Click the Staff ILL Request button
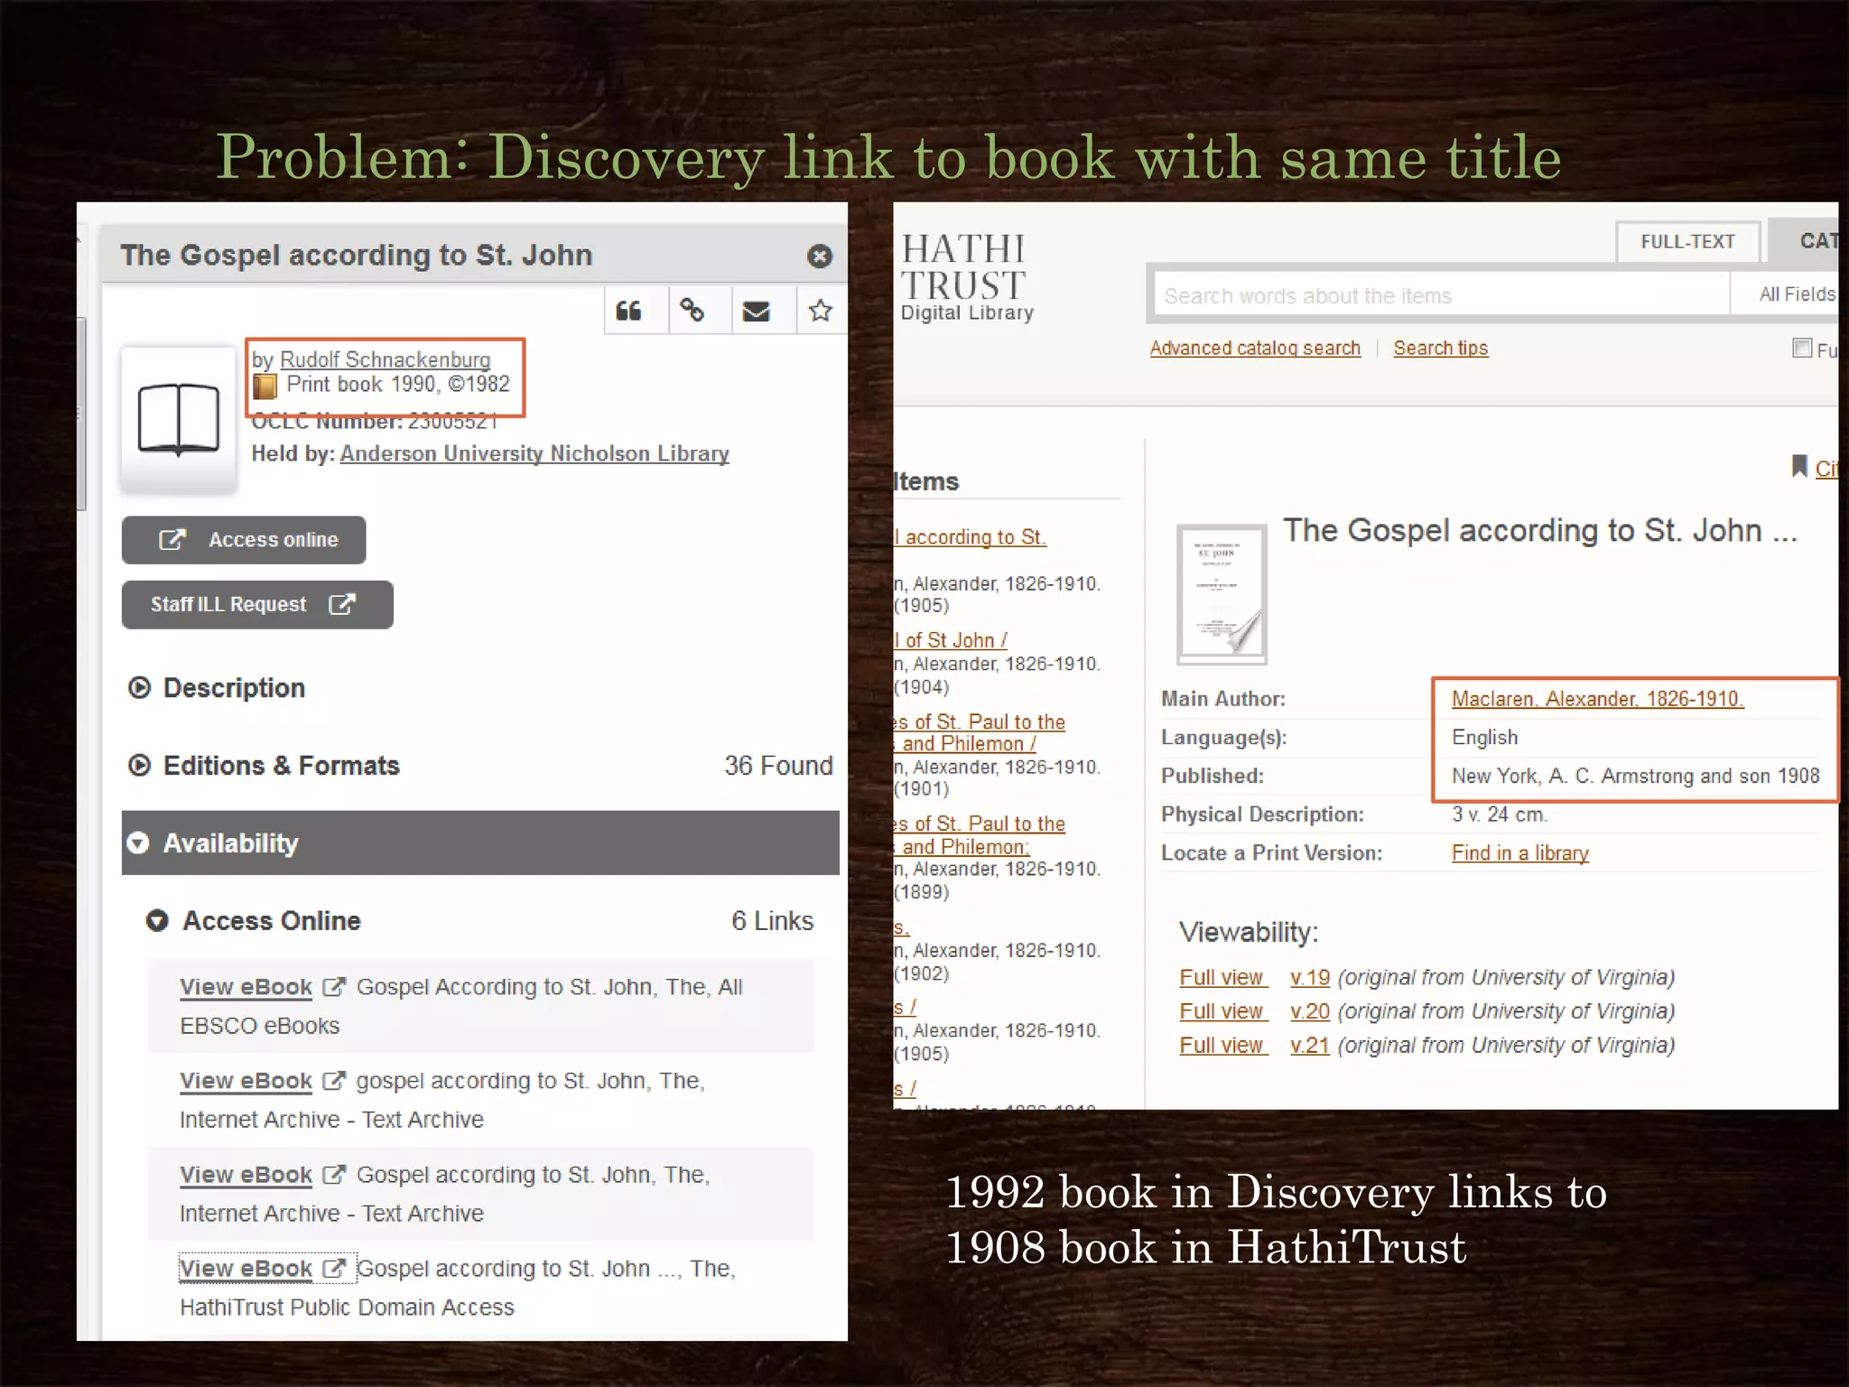1849x1387 pixels. (x=257, y=605)
